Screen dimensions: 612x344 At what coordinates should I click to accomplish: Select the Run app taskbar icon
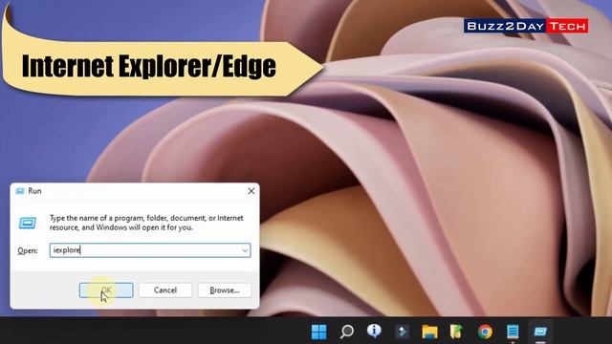click(x=540, y=332)
